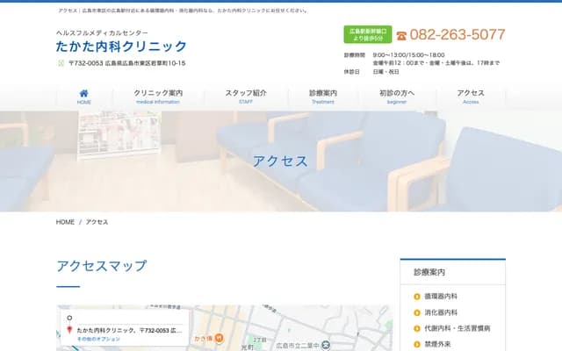
Task: Click the school marker for 広島市立二葉中
Action: pos(326,345)
